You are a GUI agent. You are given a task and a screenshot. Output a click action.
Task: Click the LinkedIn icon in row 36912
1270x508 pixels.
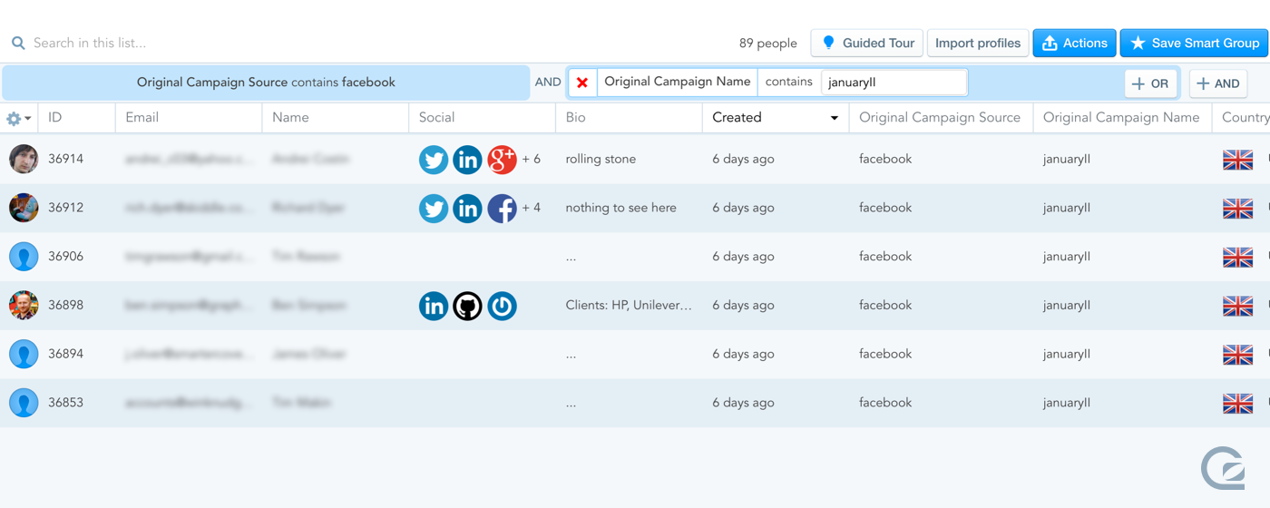click(x=467, y=209)
